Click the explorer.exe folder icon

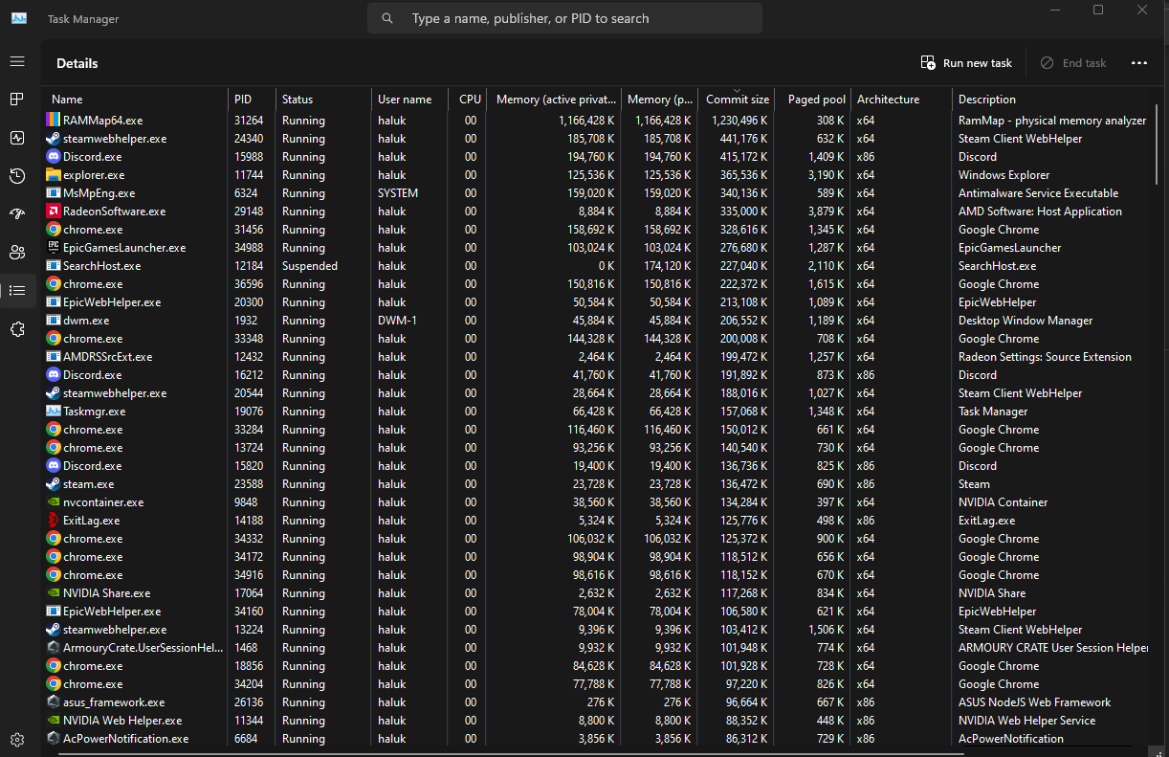[54, 175]
